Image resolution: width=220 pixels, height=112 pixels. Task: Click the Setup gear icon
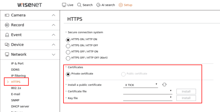pos(121,5)
